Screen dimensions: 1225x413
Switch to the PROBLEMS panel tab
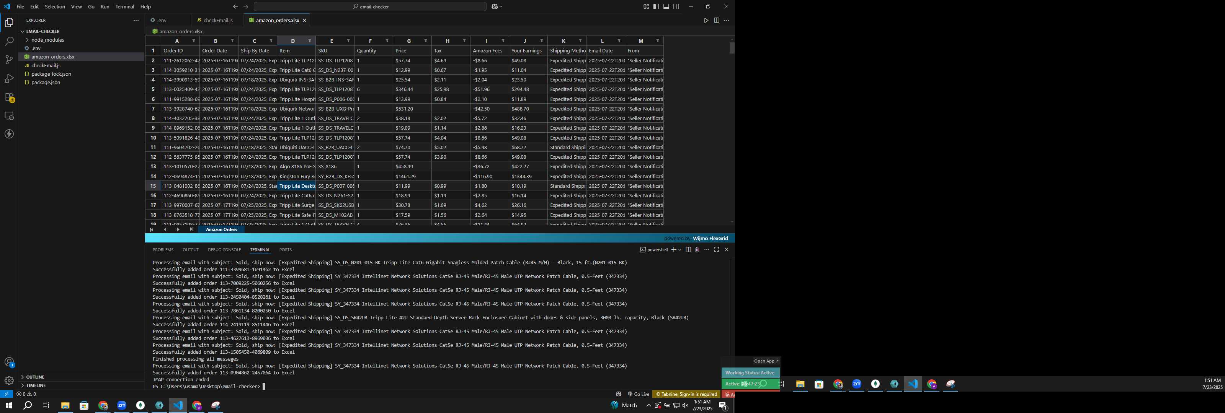163,249
